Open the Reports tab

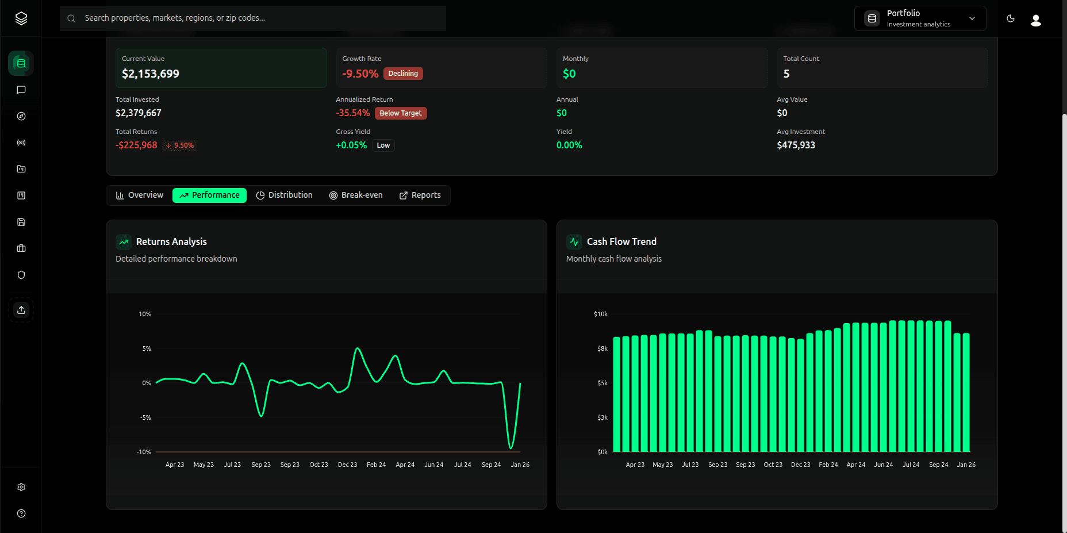click(420, 195)
